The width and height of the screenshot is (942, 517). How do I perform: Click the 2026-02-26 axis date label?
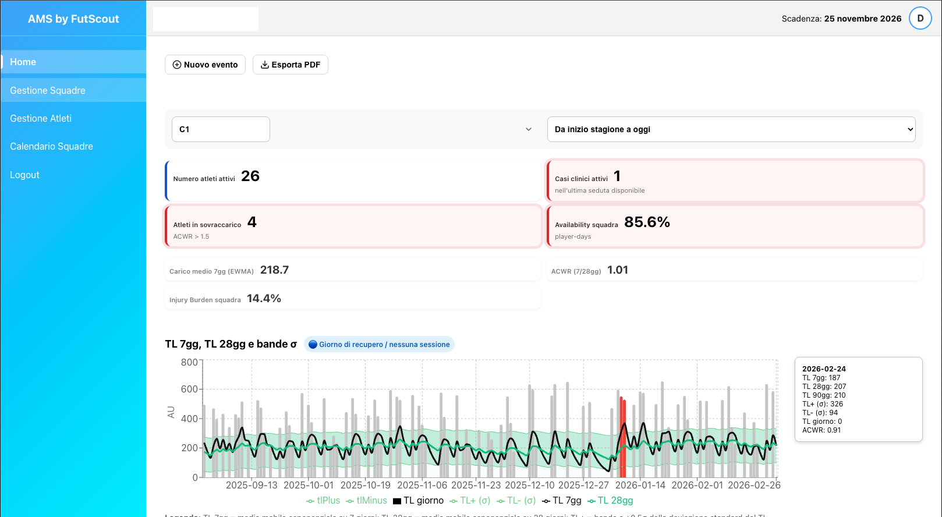point(754,485)
